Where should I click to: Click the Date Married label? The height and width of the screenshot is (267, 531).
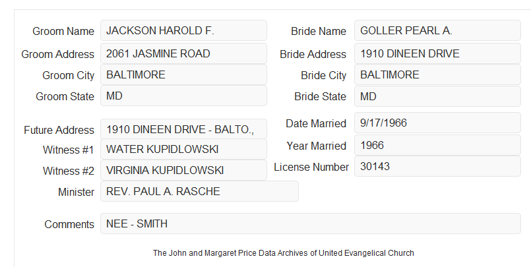[316, 123]
